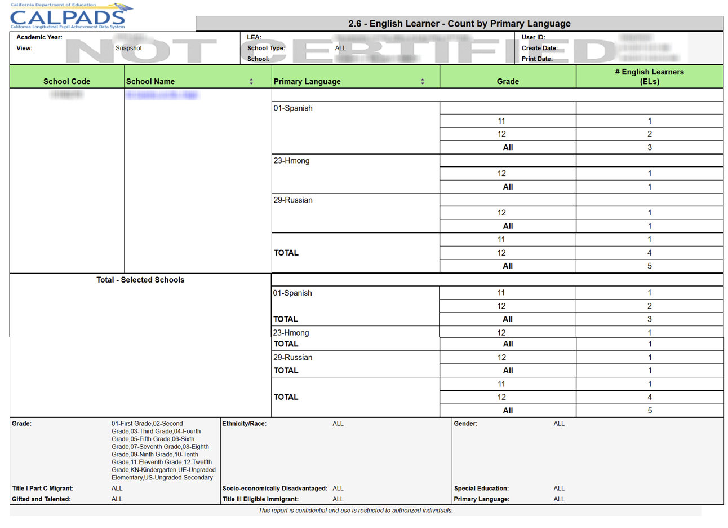This screenshot has height=528, width=728.
Task: Select the 'School Type:' label
Action: point(266,48)
